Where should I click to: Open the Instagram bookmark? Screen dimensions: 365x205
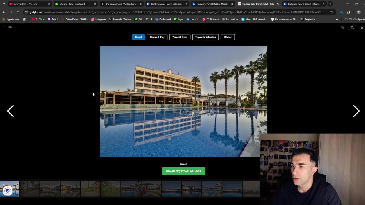[98, 19]
